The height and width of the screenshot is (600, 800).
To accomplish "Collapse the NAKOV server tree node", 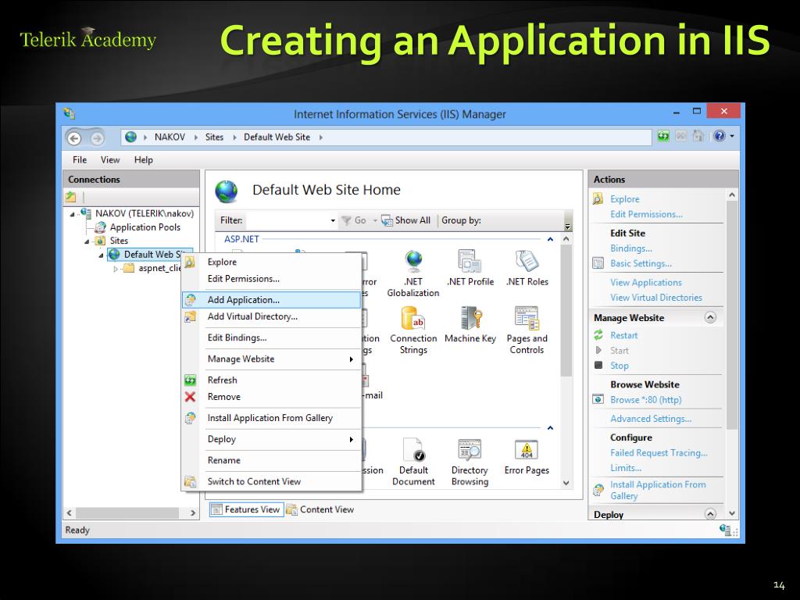I will click(x=72, y=214).
